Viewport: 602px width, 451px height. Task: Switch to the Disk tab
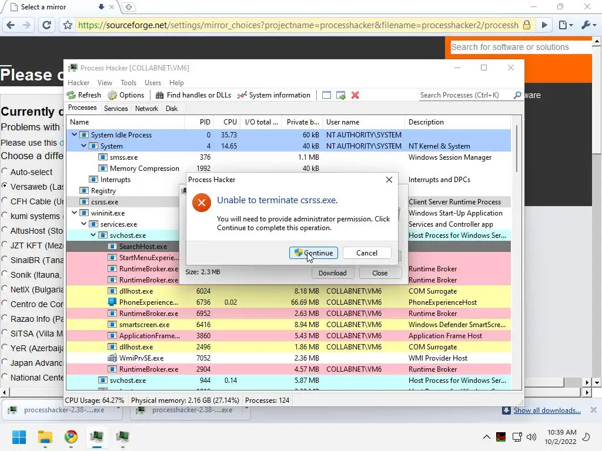coord(172,109)
